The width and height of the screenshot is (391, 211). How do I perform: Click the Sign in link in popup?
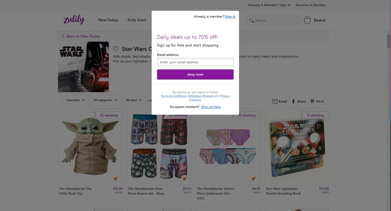point(230,17)
